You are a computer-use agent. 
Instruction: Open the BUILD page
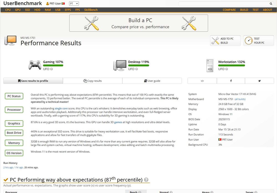pyautogui.click(x=244, y=10)
